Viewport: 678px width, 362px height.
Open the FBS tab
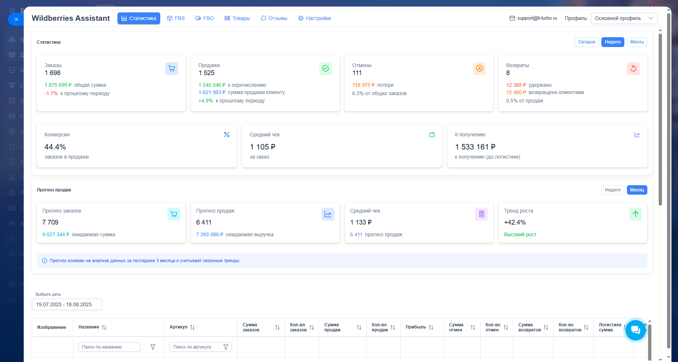pos(176,18)
